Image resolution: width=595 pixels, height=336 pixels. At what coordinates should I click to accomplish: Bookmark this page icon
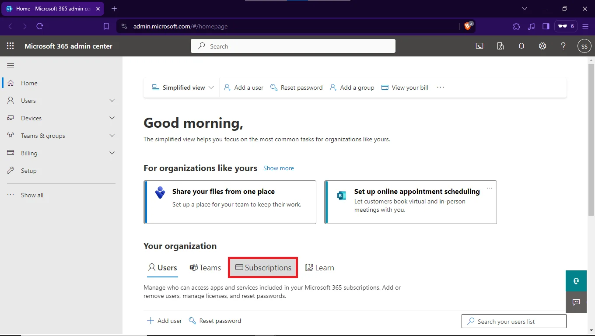(x=106, y=26)
